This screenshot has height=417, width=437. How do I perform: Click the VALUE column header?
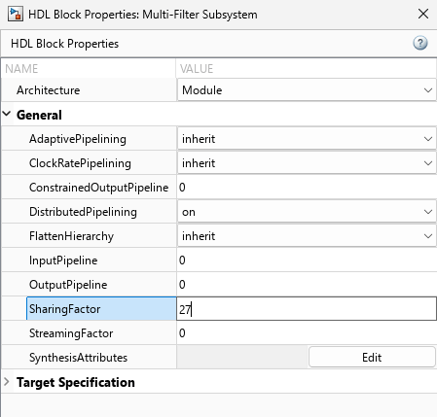[197, 69]
